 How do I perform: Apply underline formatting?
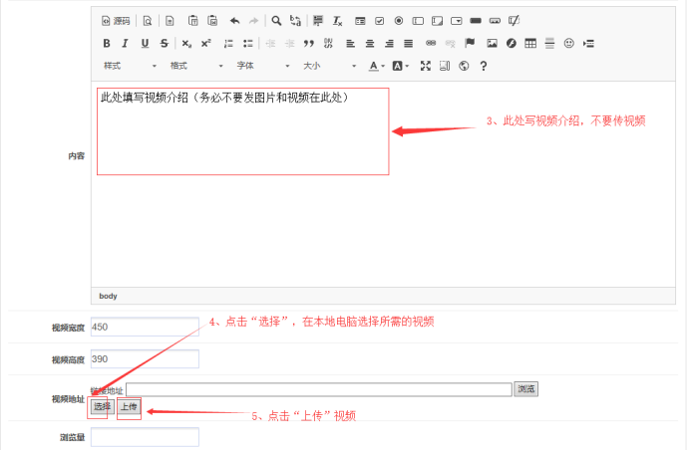click(145, 43)
